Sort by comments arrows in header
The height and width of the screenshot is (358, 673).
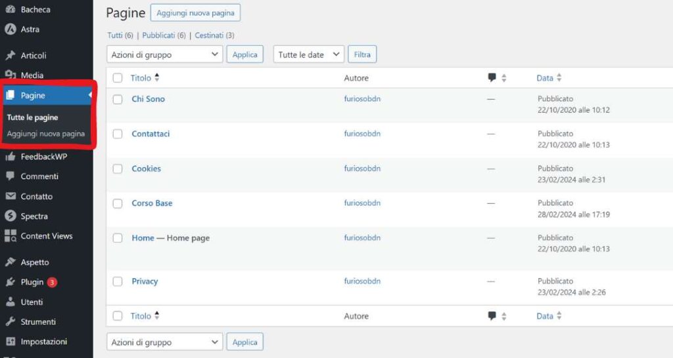(504, 78)
